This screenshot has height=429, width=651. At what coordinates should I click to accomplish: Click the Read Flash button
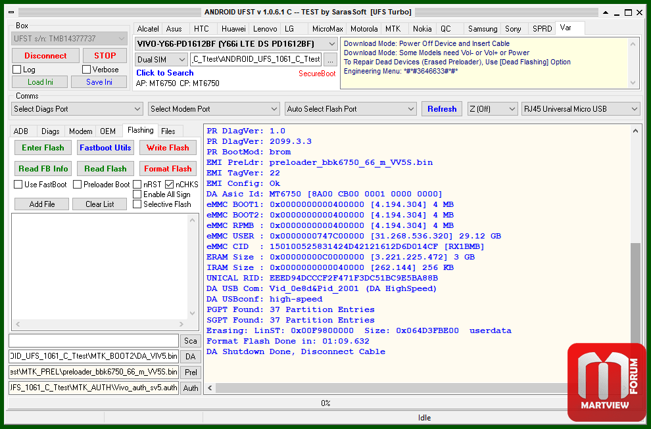click(x=105, y=168)
